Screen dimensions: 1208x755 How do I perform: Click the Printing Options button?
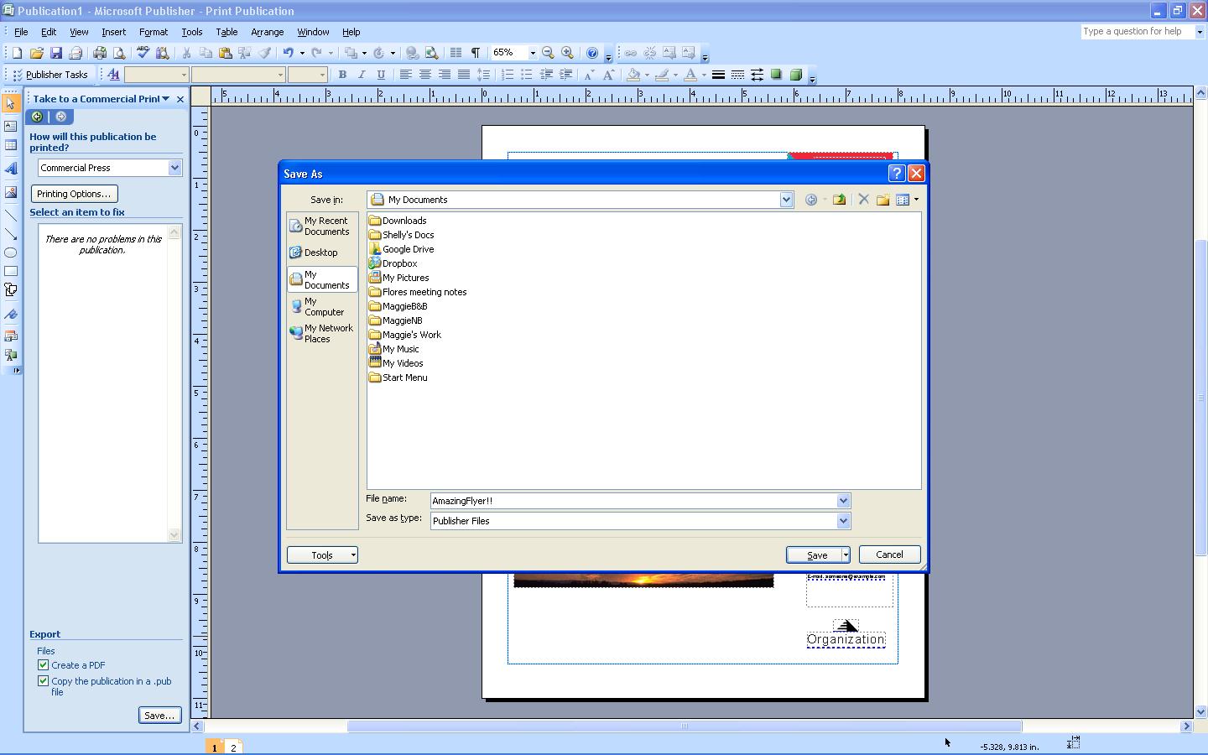(x=74, y=194)
